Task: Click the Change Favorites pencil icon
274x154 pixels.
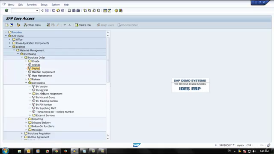Action: (x=58, y=25)
